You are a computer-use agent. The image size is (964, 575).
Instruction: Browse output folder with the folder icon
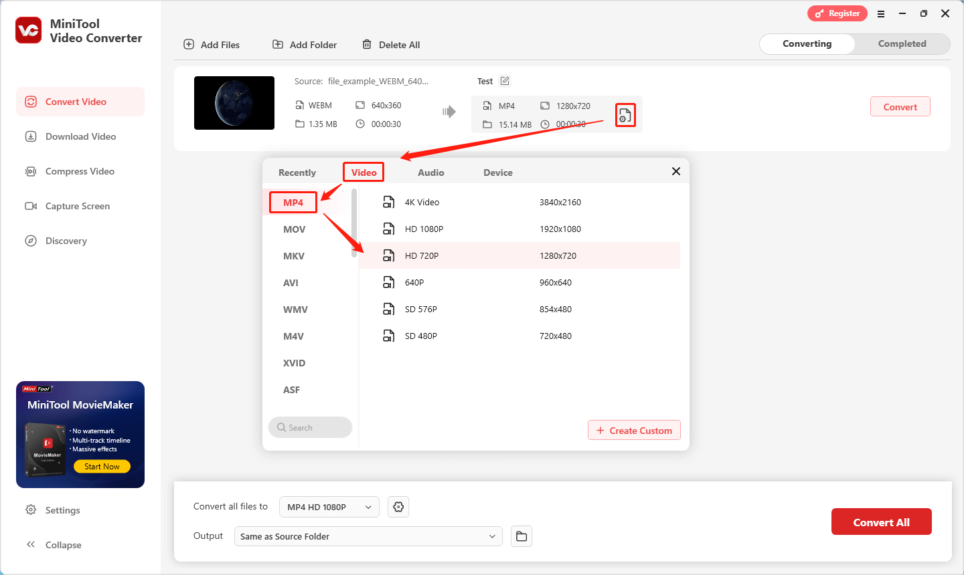click(521, 536)
